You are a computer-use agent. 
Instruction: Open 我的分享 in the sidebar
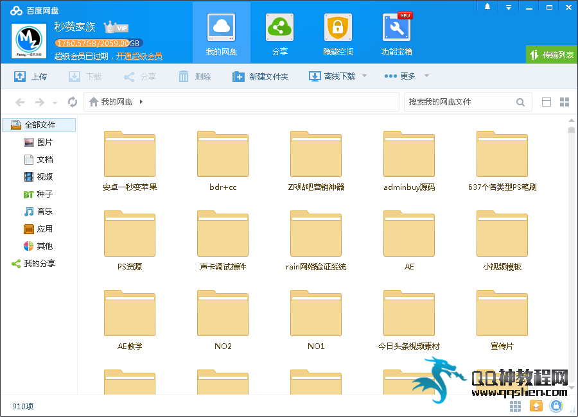(x=33, y=264)
